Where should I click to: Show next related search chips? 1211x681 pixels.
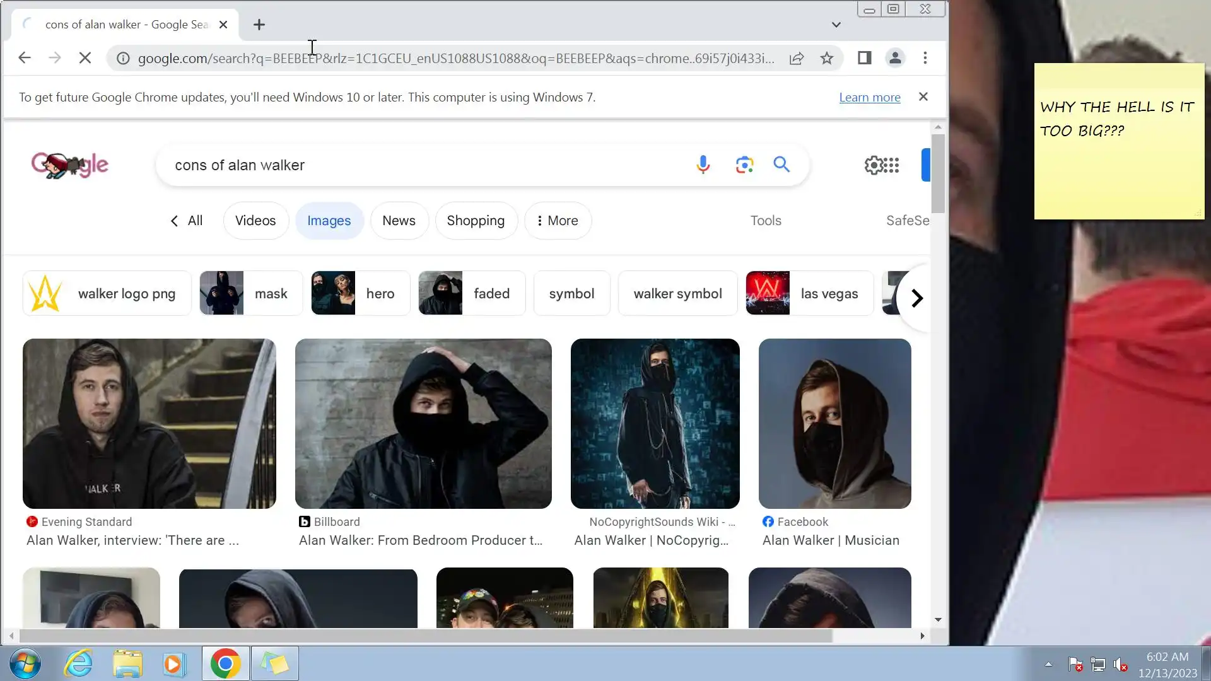916,298
